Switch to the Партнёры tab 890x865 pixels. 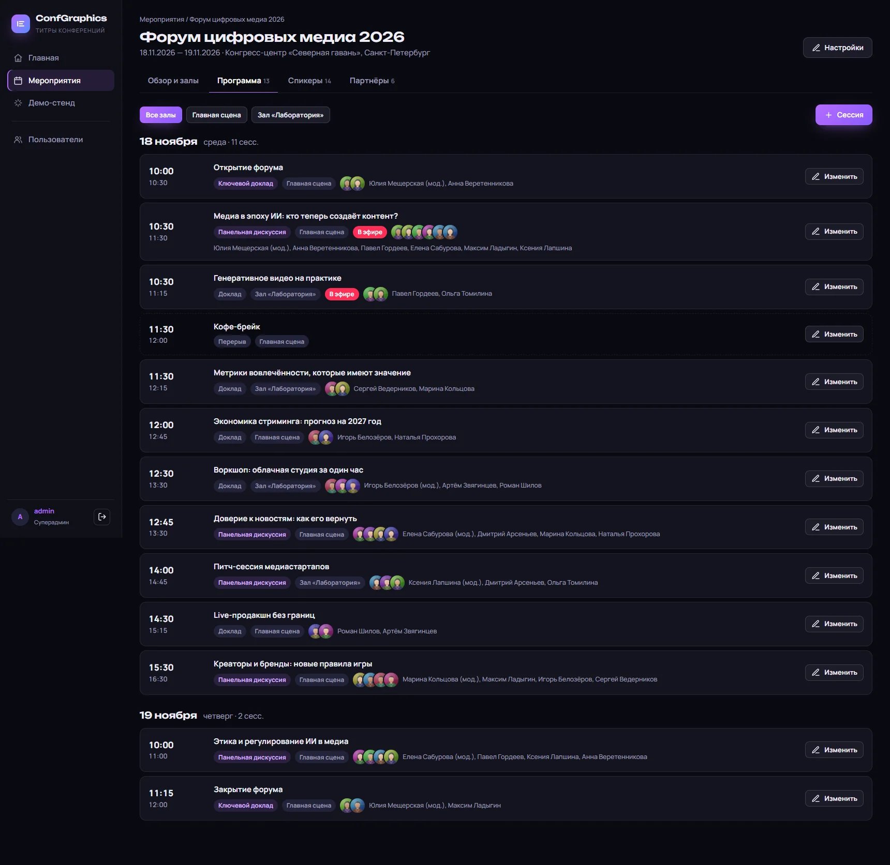372,81
